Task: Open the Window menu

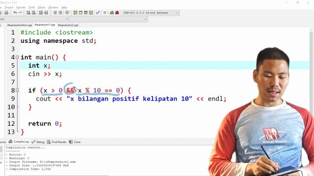Action: coord(53,7)
